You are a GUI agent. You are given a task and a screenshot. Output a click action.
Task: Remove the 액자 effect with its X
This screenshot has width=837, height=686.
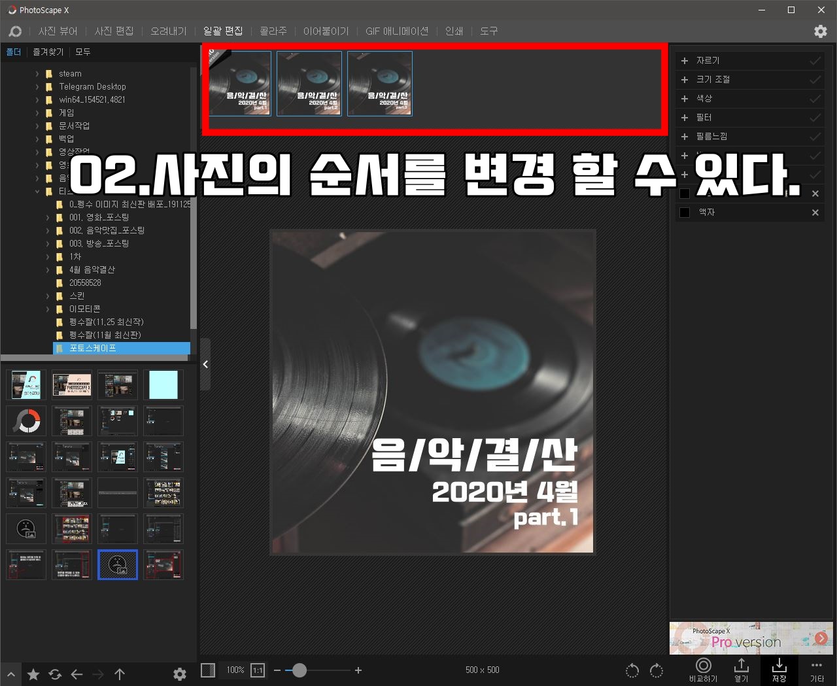coord(815,213)
